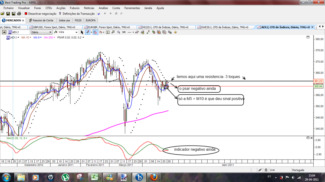Open the MA 5 indicator menu
The width and height of the screenshot is (325, 182).
pos(37,37)
